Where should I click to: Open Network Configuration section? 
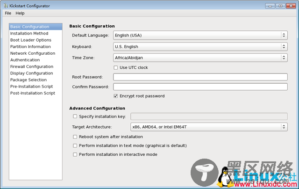click(x=36, y=53)
